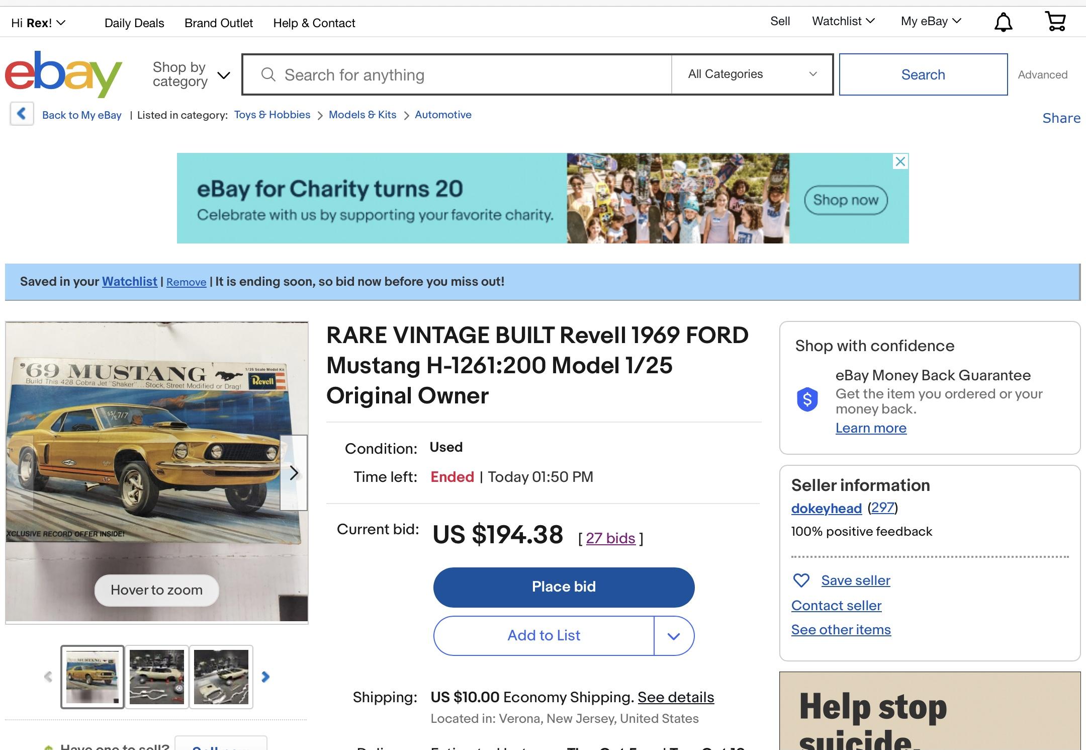Open the 27 bids link
This screenshot has width=1086, height=750.
610,538
